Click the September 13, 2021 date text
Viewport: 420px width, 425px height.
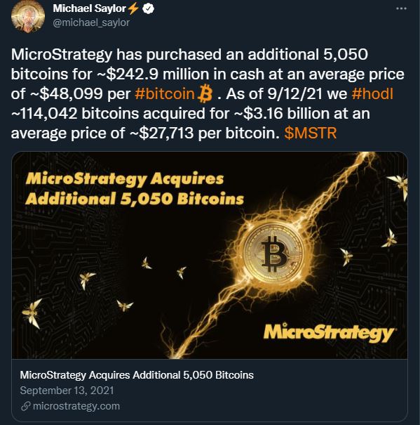tap(67, 391)
